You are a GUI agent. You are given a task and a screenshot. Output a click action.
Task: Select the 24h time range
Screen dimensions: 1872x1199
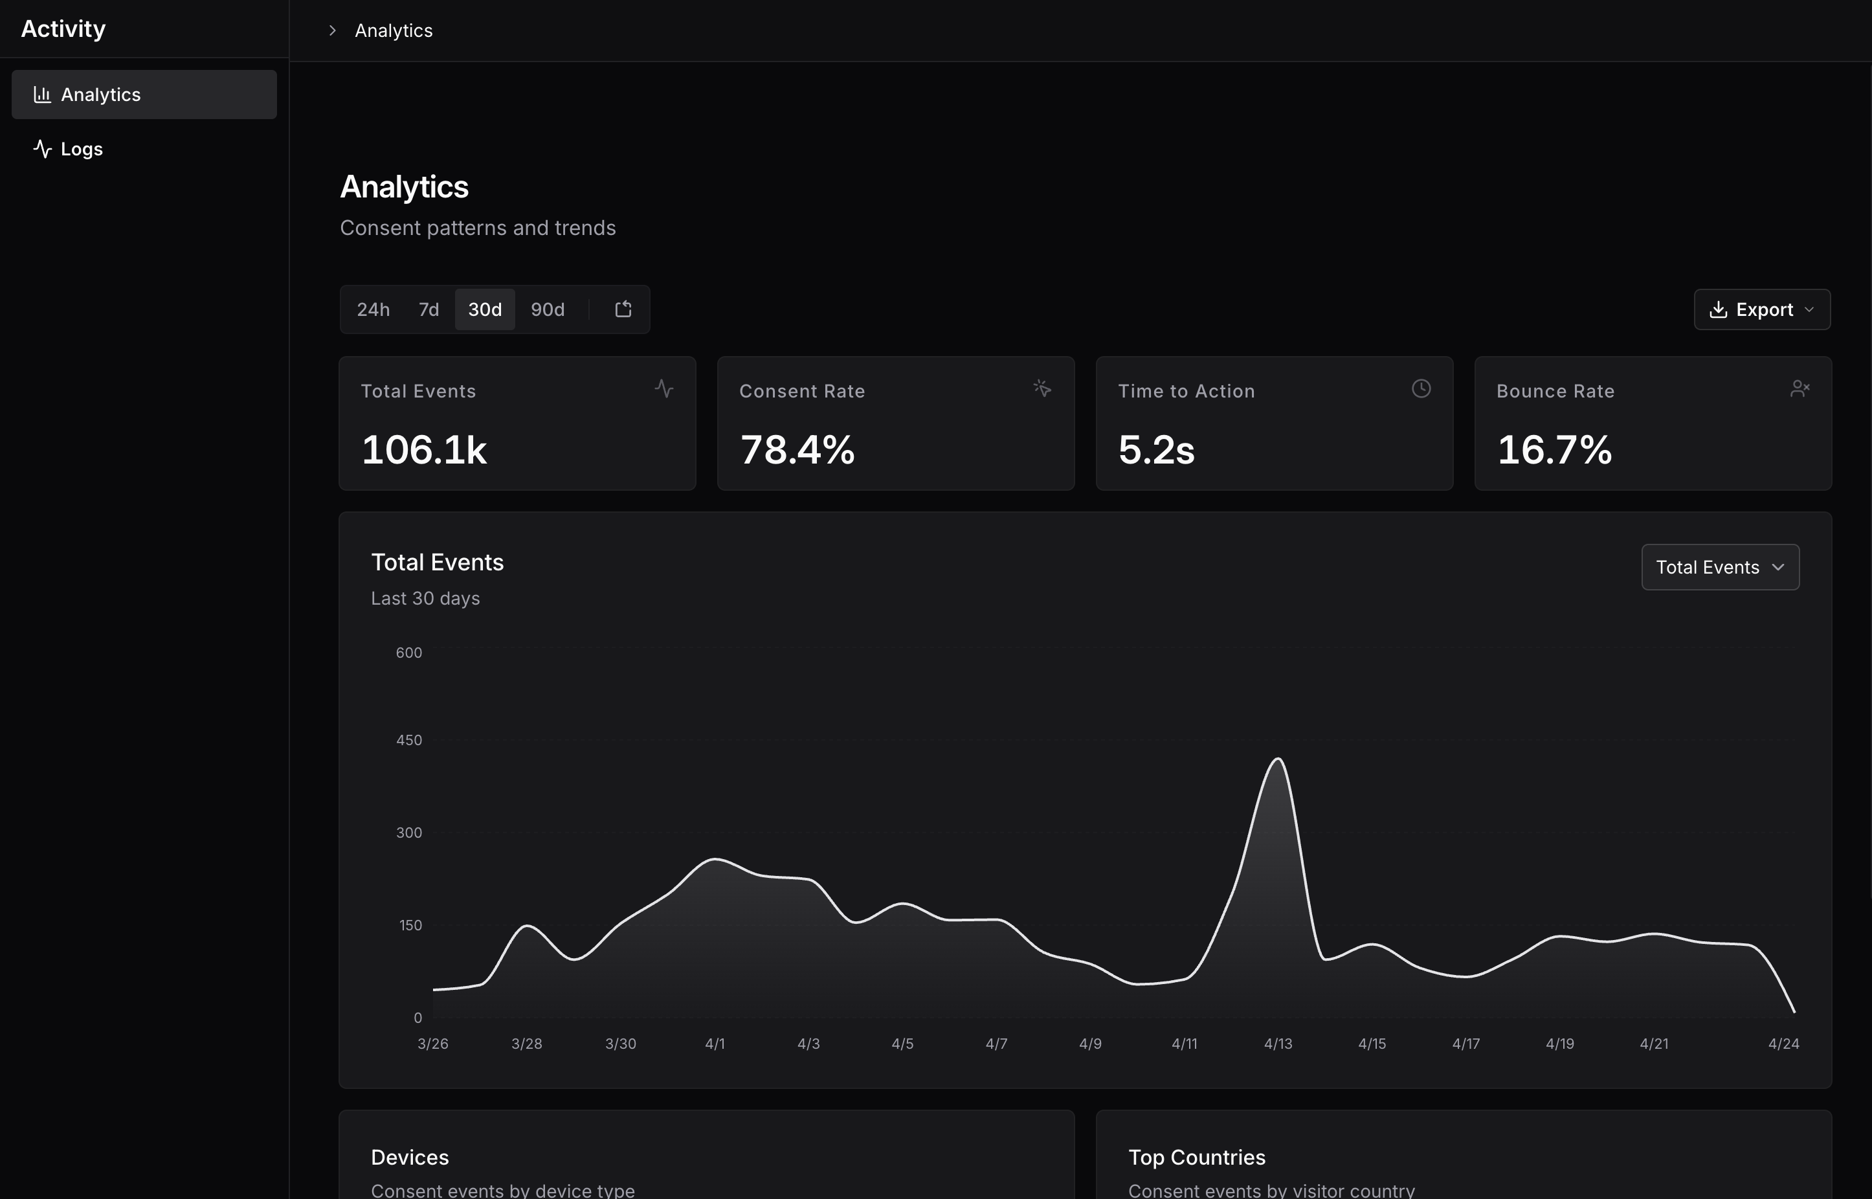coord(373,309)
